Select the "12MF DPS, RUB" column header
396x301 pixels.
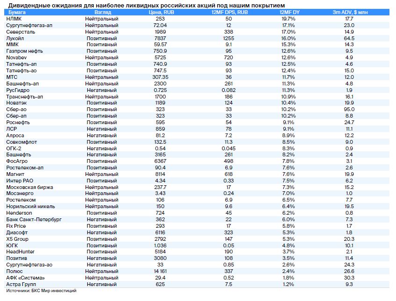coord(230,12)
